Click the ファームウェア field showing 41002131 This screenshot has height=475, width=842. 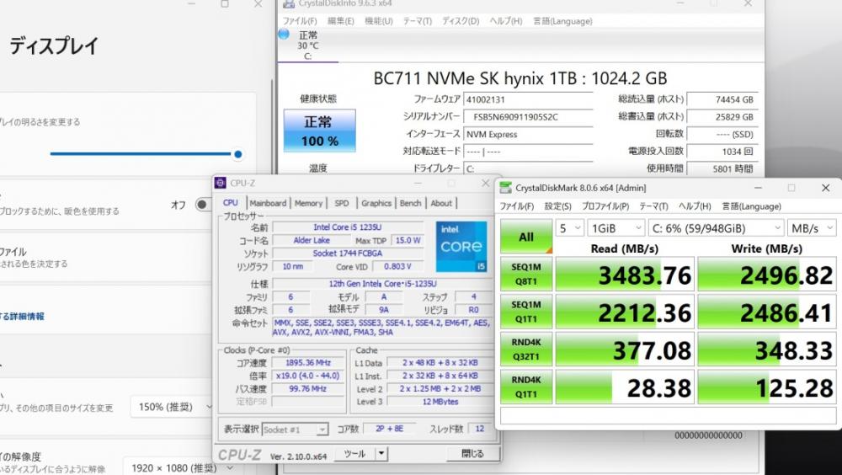click(x=529, y=99)
